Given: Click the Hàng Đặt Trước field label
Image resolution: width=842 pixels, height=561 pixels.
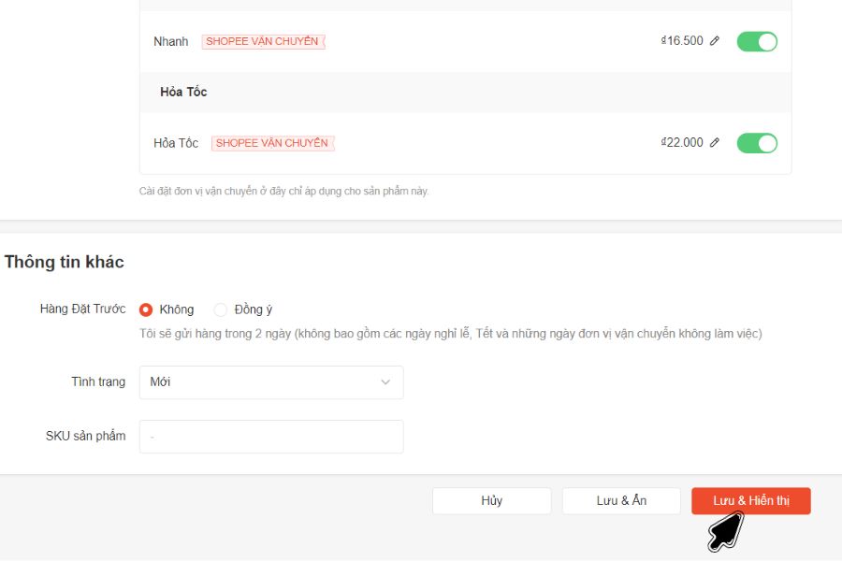Looking at the screenshot, I should pos(82,309).
